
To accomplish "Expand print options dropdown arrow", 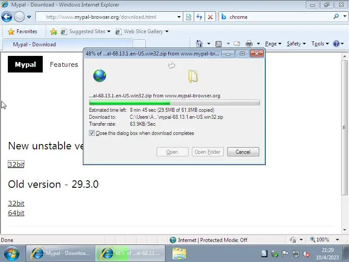I will [x=258, y=44].
